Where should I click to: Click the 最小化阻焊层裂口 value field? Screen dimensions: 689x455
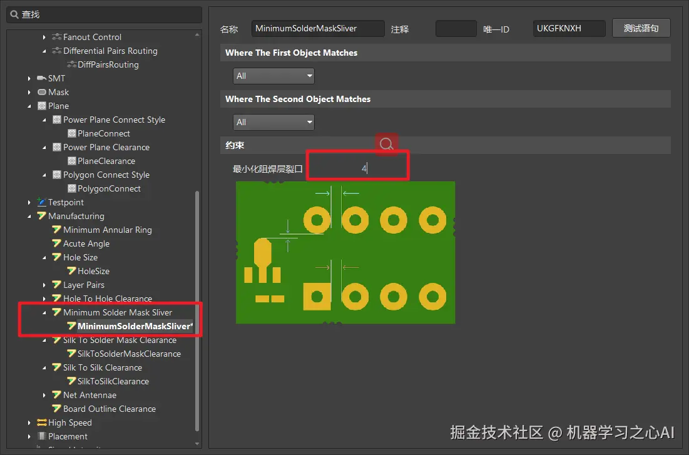[x=358, y=168]
